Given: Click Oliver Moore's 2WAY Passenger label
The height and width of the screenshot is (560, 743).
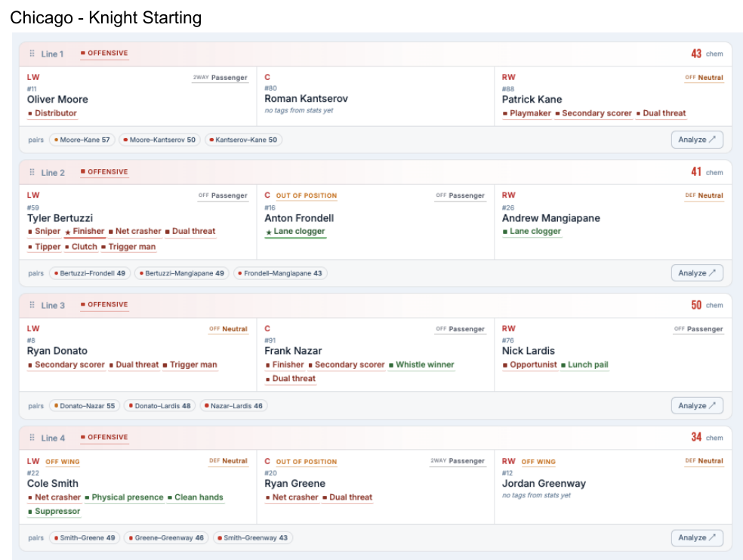Looking at the screenshot, I should pyautogui.click(x=220, y=78).
